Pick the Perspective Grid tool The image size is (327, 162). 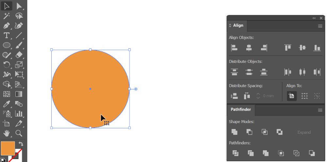point(19,84)
